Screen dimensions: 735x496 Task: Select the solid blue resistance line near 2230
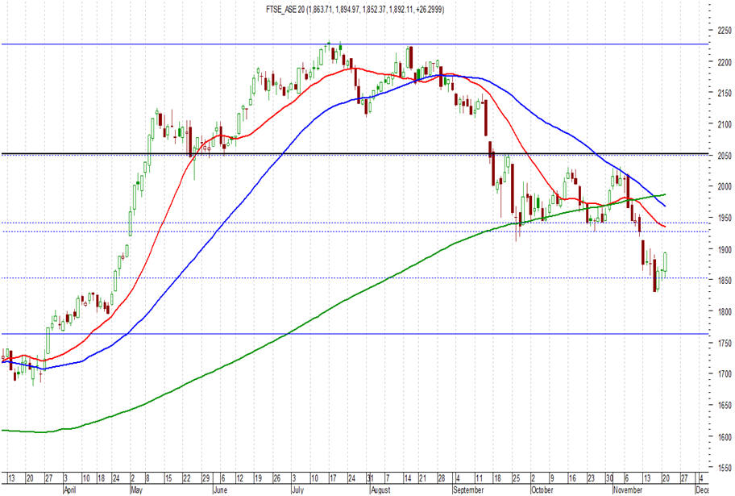coord(355,44)
